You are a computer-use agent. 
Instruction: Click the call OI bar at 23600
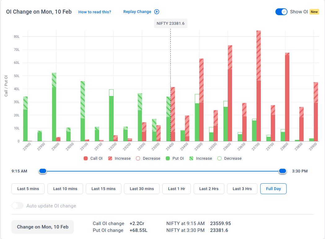230,93
